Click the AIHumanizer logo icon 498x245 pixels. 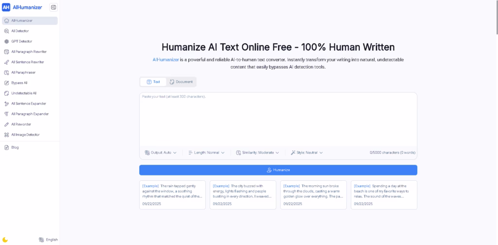6,7
